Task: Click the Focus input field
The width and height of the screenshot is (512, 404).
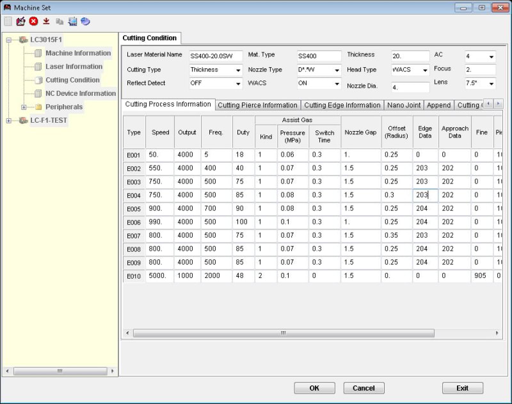Action: 481,70
